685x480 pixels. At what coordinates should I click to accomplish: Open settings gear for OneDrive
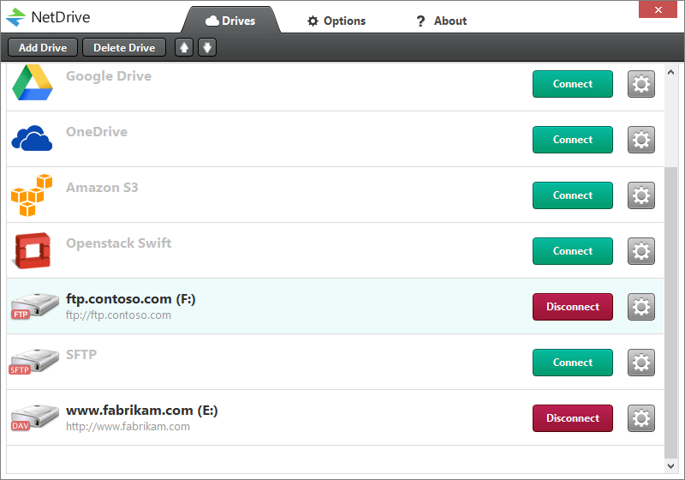pyautogui.click(x=640, y=140)
